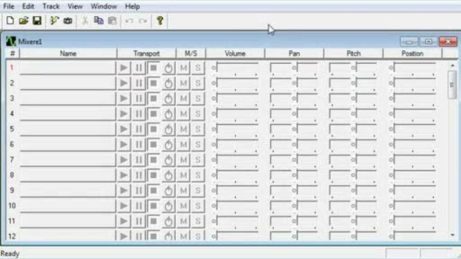Click the copy icon in the toolbar
461x259 pixels.
tap(99, 21)
